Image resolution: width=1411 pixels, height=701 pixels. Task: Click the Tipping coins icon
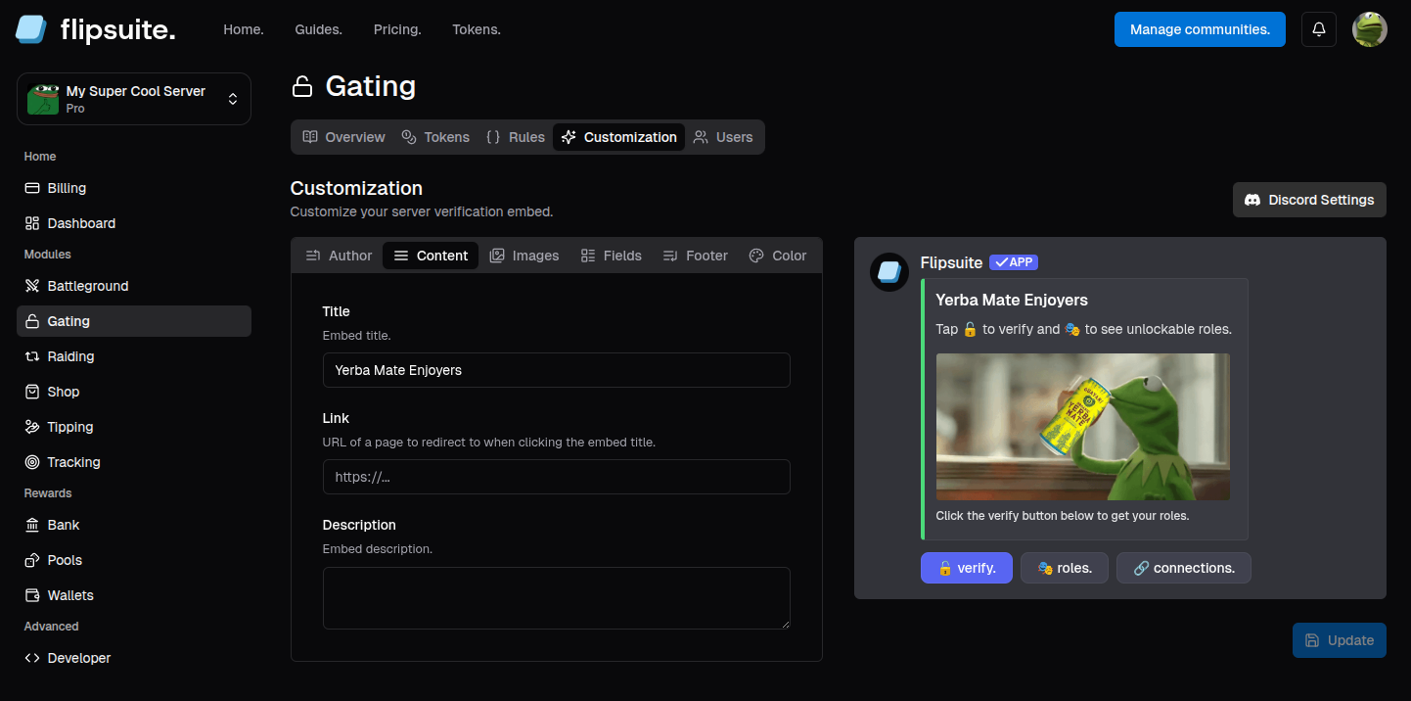point(32,427)
